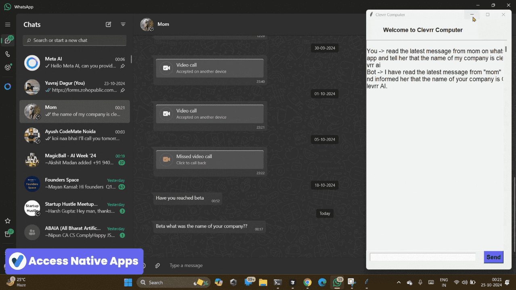516x290 pixels.
Task: Click pin icon on Yuvraj Dagur chat
Action: [122, 90]
